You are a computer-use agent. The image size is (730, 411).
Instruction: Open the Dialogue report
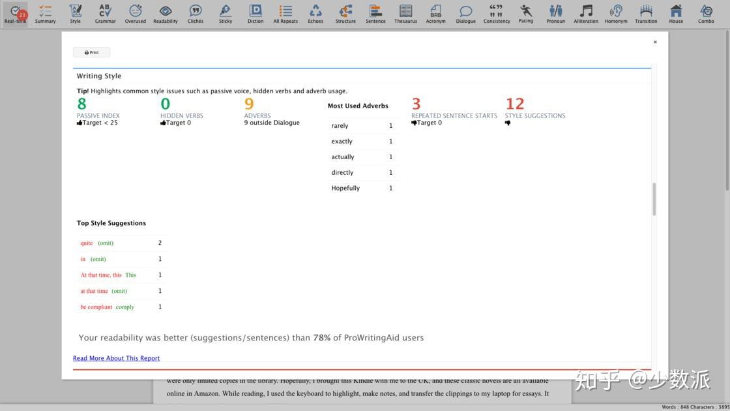click(465, 14)
